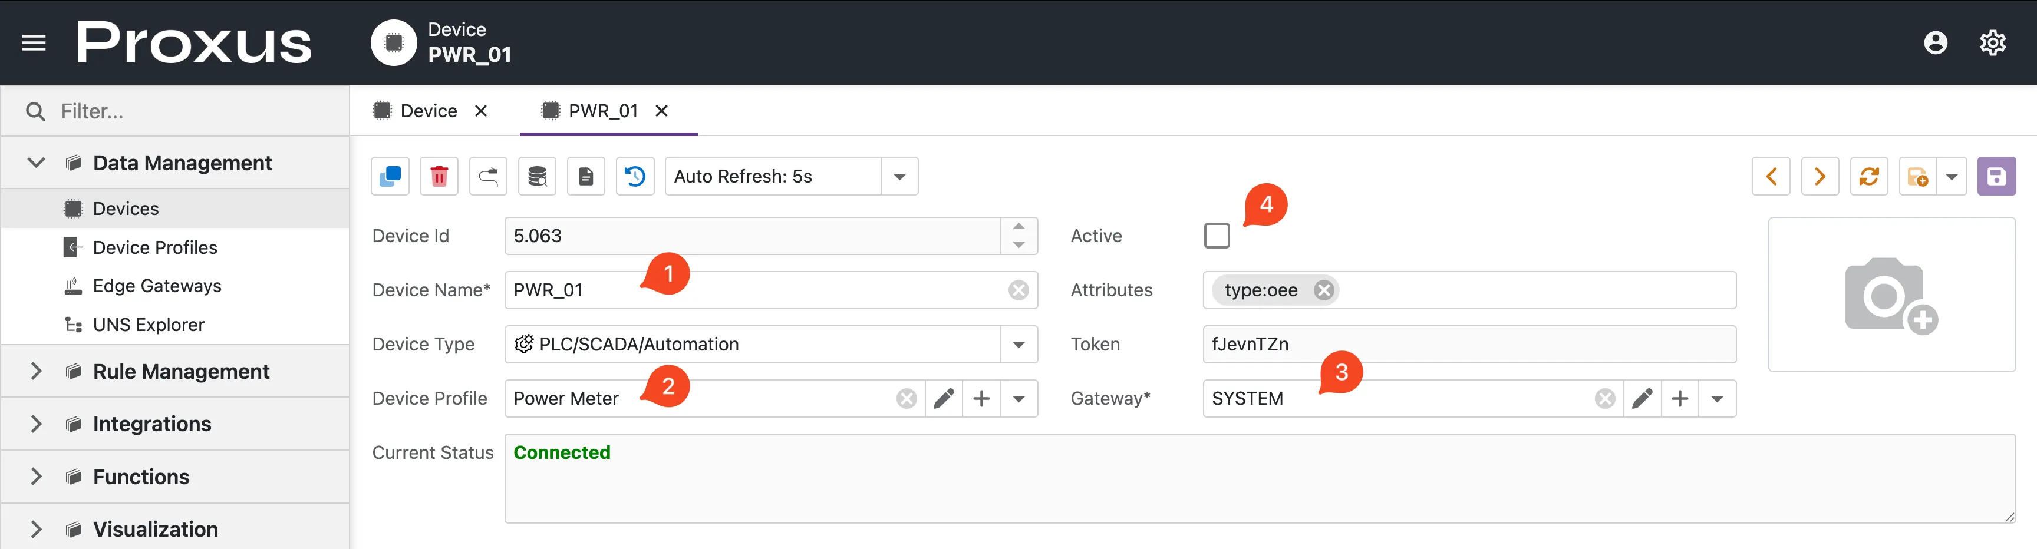2037x549 pixels.
Task: Open UNS Explorer in the sidebar
Action: (x=149, y=325)
